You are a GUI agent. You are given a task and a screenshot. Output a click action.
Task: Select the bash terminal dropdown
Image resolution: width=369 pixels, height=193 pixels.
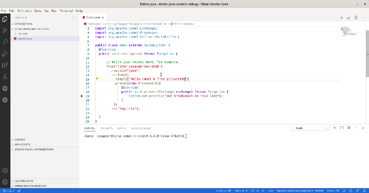click(310, 128)
